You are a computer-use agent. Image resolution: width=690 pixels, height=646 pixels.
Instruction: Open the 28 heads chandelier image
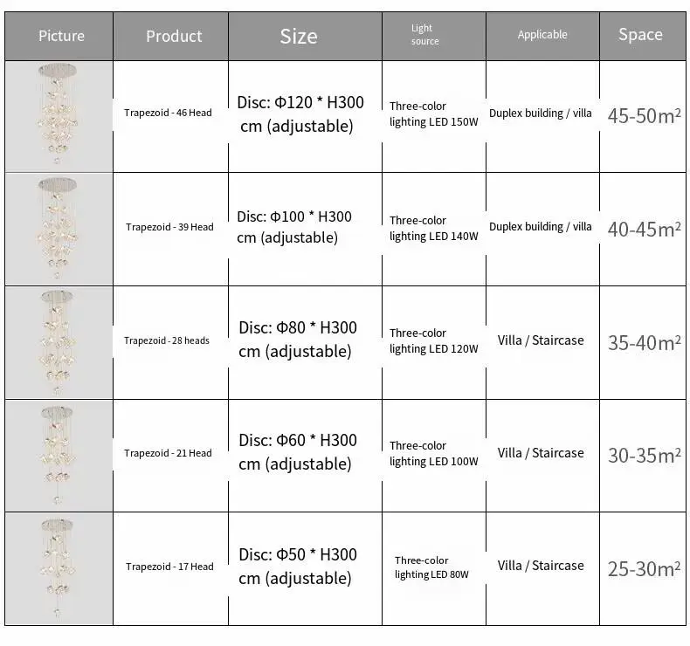(59, 342)
